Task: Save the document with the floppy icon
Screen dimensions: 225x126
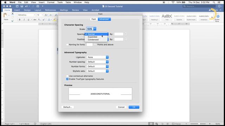Action: pos(22,6)
